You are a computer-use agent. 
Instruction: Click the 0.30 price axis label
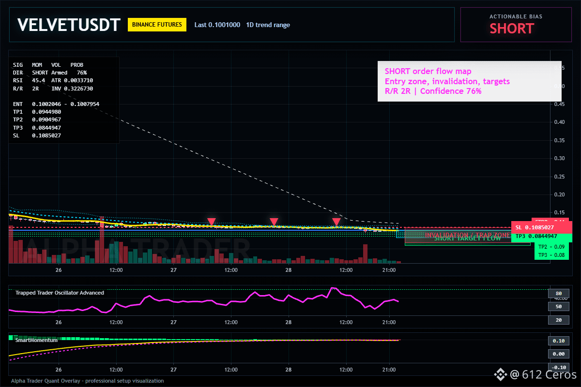pyautogui.click(x=559, y=158)
